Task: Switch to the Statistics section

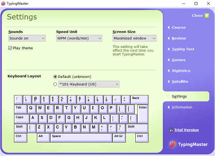Action: [181, 71]
